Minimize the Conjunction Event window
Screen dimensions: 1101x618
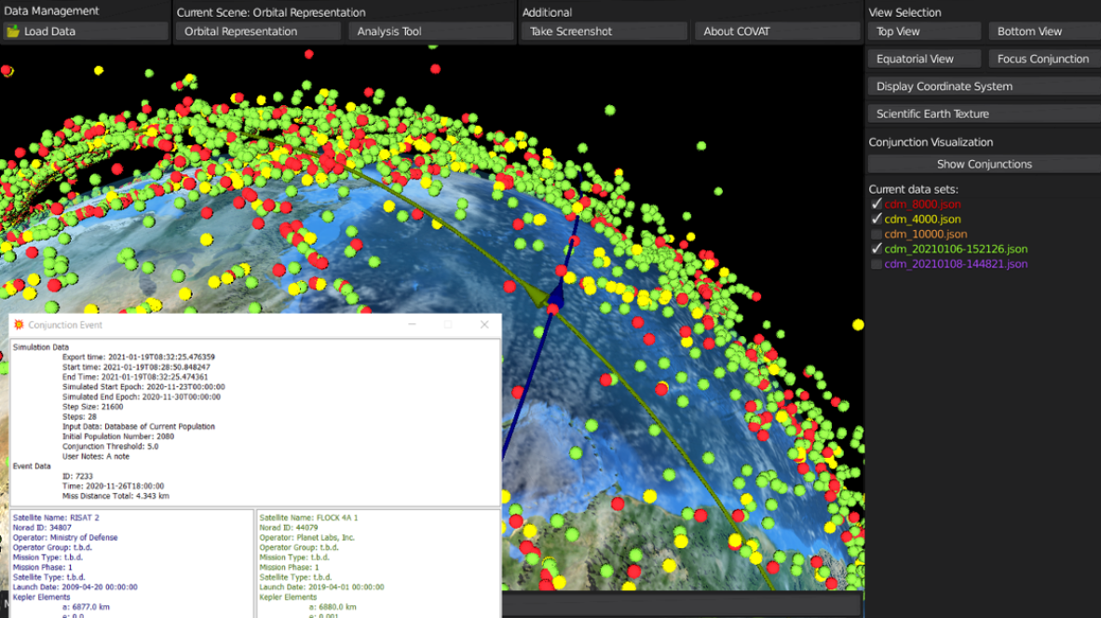pos(412,325)
